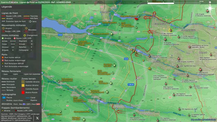This screenshot has height=122, width=217.
Task: Click the north compass star
Action: pyautogui.click(x=210, y=8)
